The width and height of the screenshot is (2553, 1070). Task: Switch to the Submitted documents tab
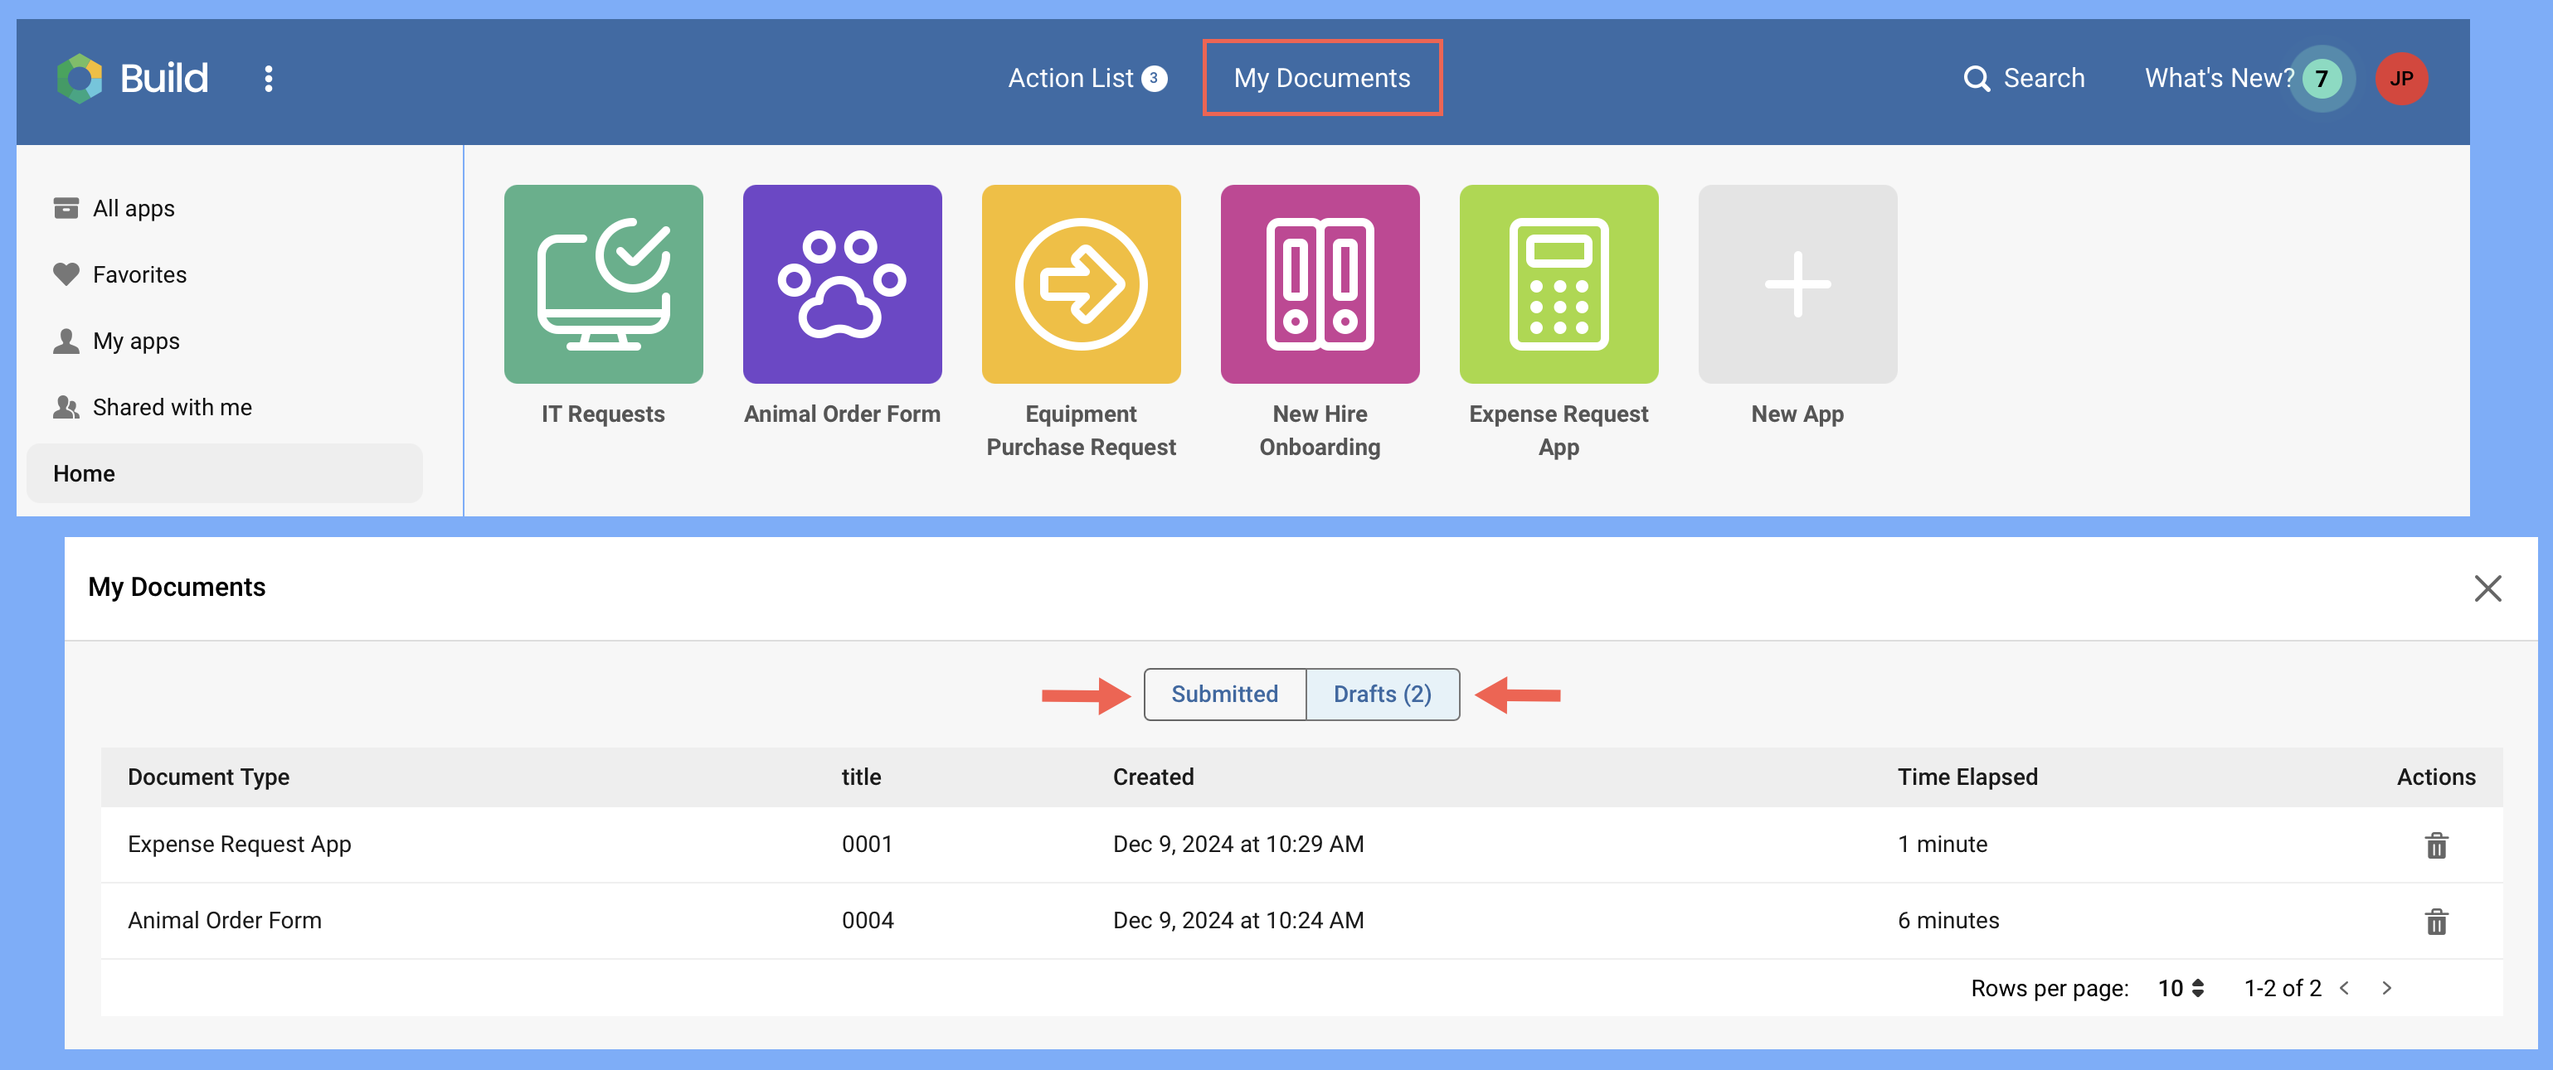click(1224, 695)
